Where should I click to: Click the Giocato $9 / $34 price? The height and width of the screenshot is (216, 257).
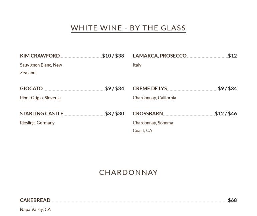pos(114,89)
